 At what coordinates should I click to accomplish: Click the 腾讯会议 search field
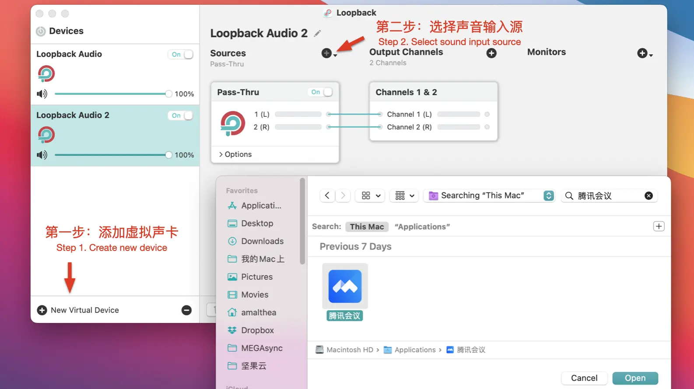pos(610,196)
